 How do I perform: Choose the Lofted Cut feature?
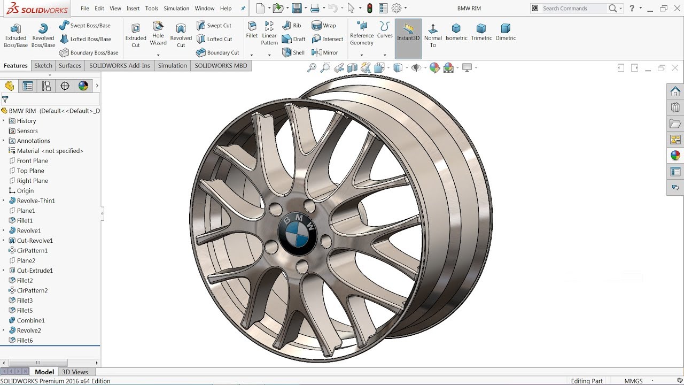tap(214, 39)
